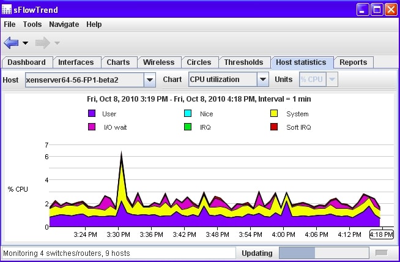Open the Tools menu

pyautogui.click(x=32, y=24)
